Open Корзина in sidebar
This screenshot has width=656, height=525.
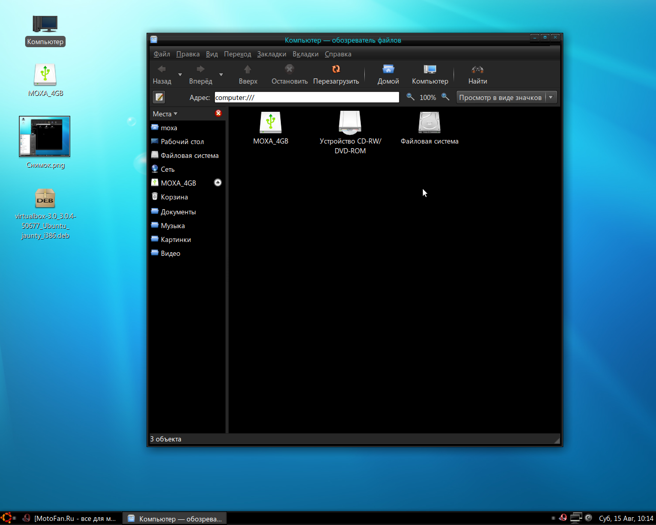(x=187, y=197)
